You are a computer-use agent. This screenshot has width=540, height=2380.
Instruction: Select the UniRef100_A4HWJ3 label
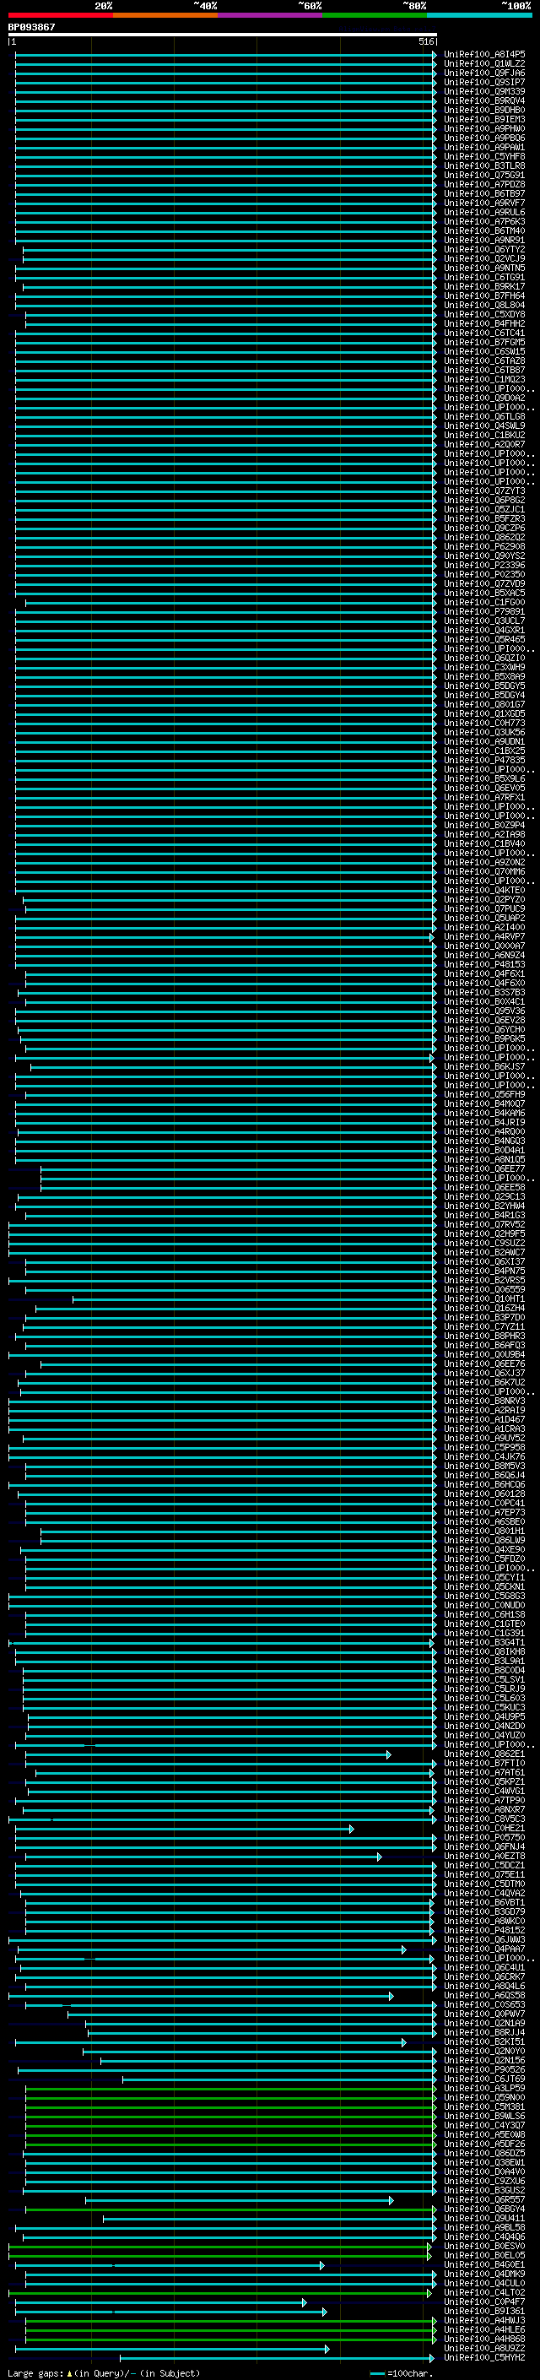[x=484, y=2320]
